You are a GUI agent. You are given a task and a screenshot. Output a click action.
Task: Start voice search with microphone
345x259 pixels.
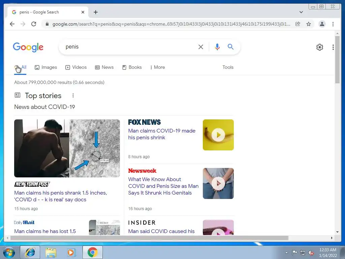pos(217,47)
